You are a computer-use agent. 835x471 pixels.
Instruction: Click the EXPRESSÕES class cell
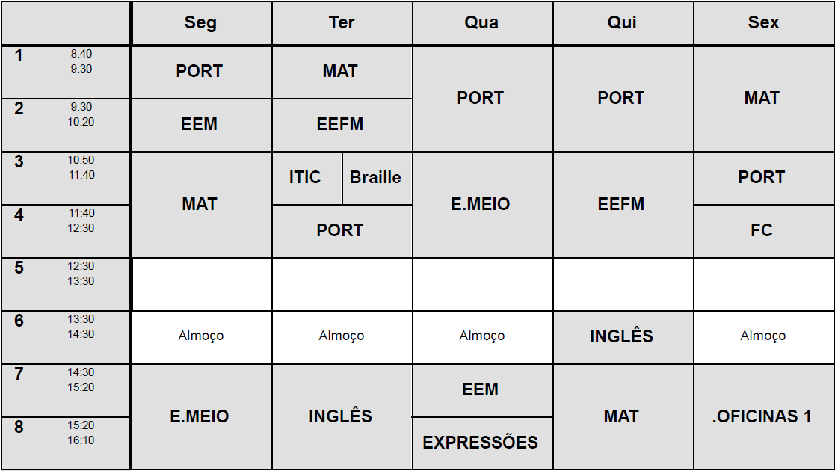[481, 443]
